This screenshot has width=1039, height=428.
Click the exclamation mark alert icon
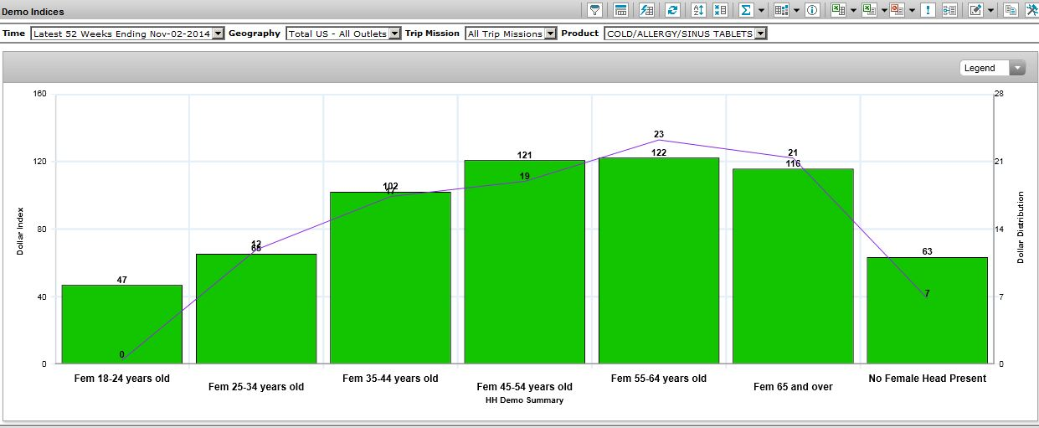pos(928,10)
